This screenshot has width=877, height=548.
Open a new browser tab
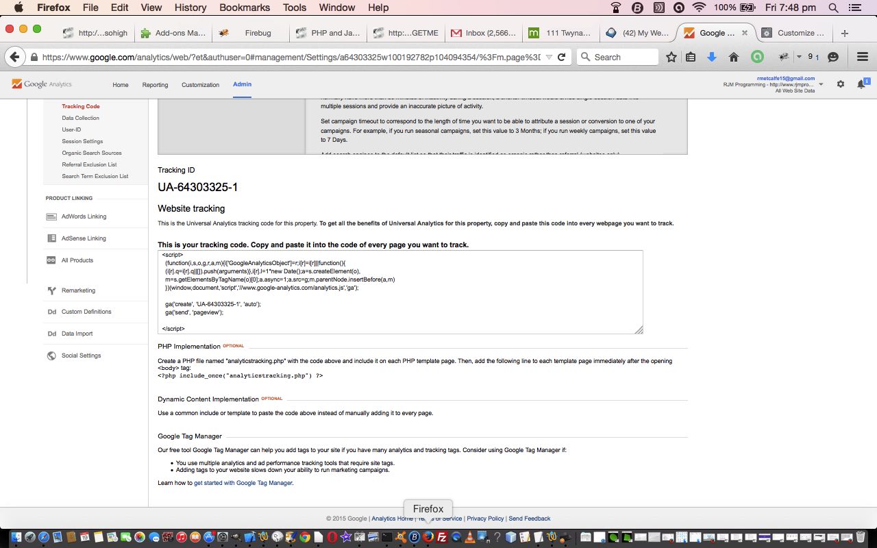pos(845,33)
